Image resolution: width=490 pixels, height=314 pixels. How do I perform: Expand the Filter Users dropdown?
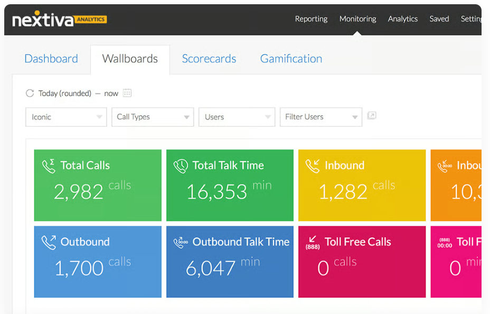[x=321, y=117]
